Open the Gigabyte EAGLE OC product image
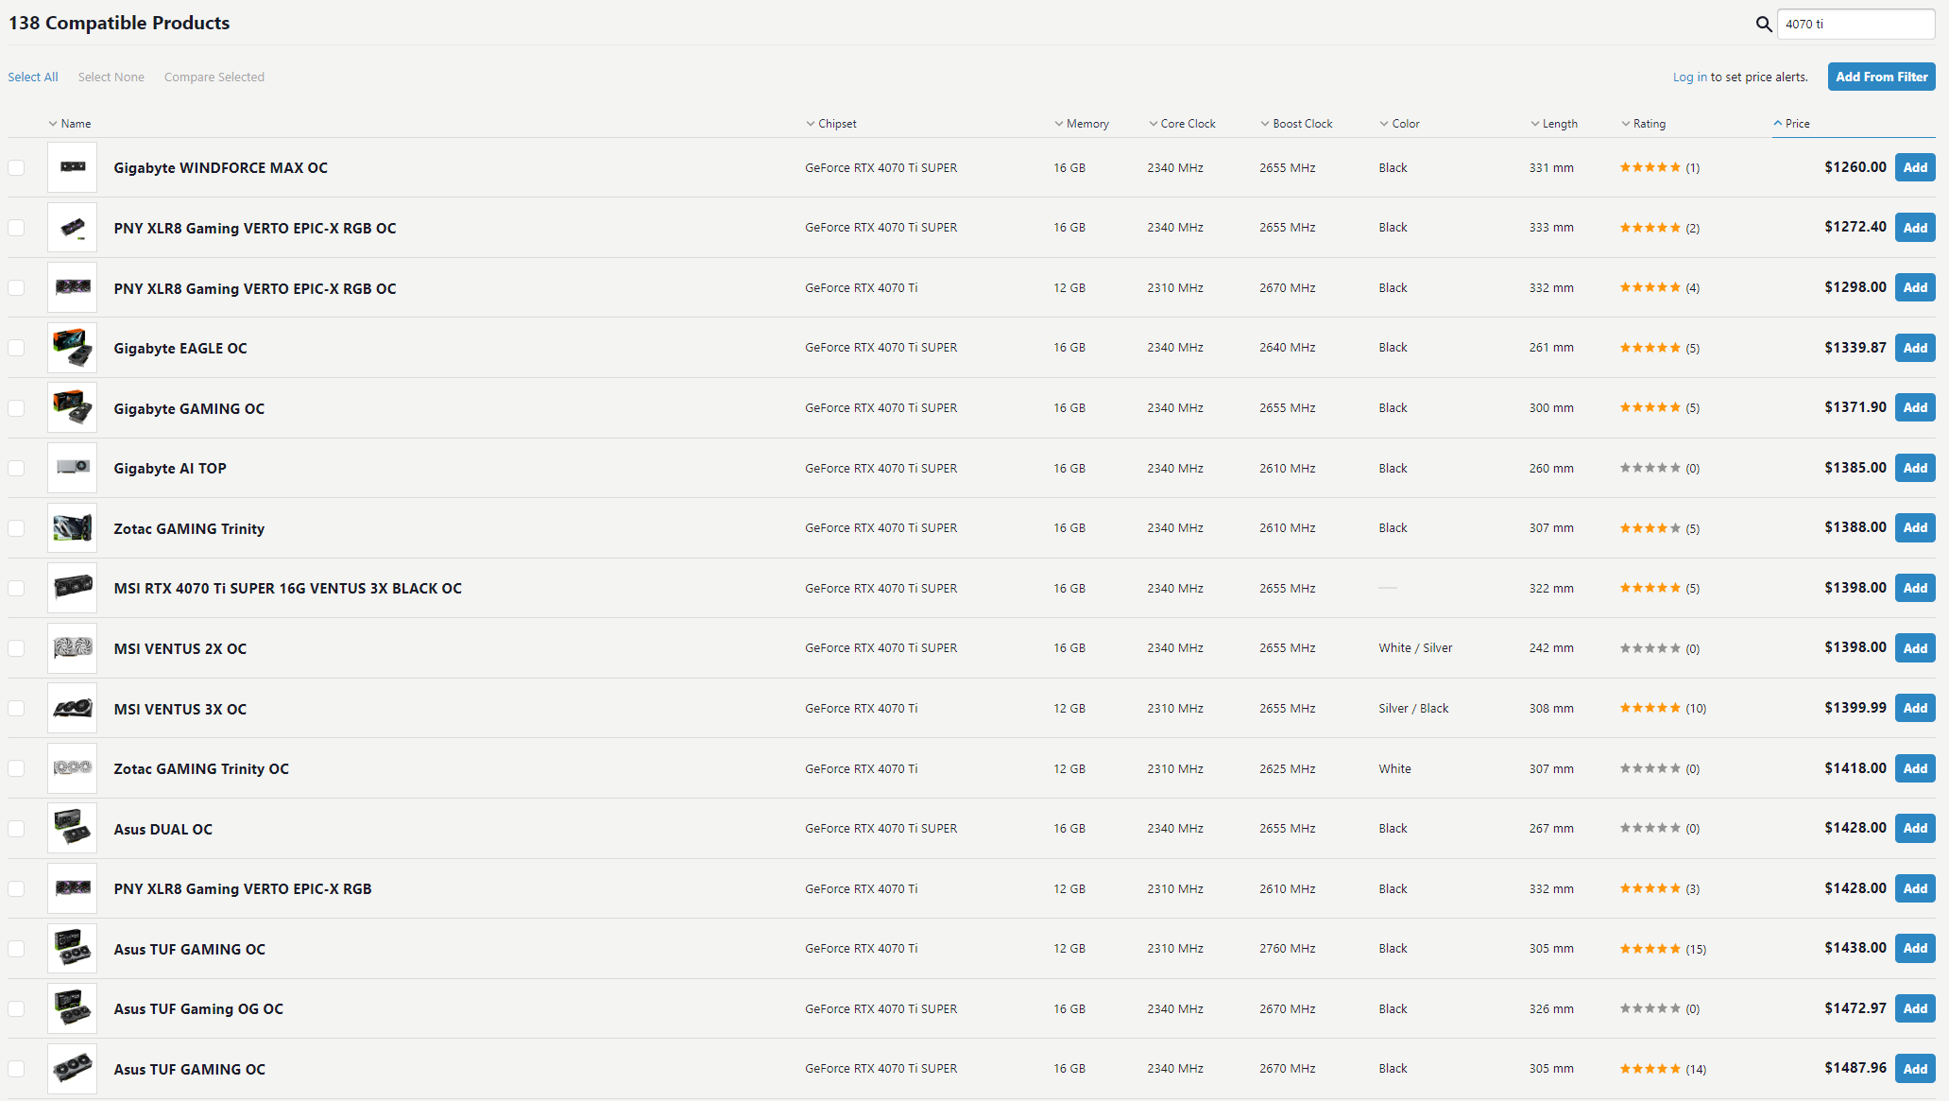Image resolution: width=1949 pixels, height=1101 pixels. point(72,348)
